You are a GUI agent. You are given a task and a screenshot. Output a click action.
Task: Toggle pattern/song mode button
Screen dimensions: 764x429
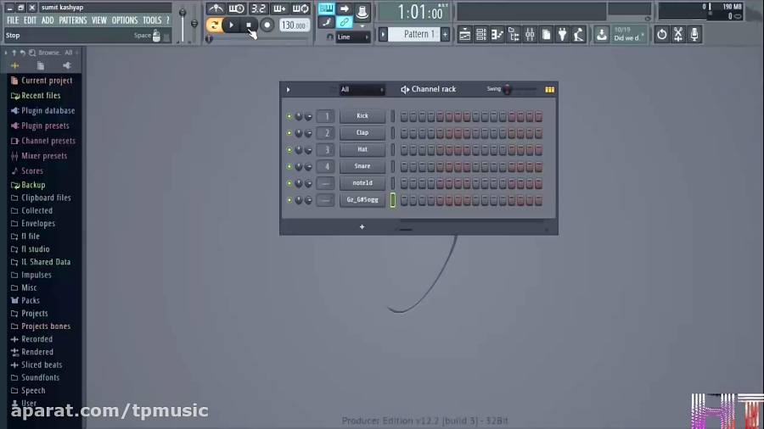213,25
